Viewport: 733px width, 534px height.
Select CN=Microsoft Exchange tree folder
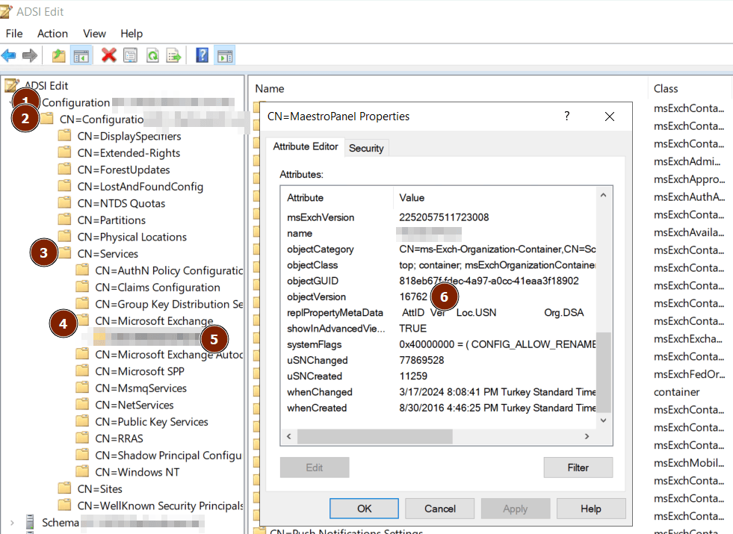point(154,321)
